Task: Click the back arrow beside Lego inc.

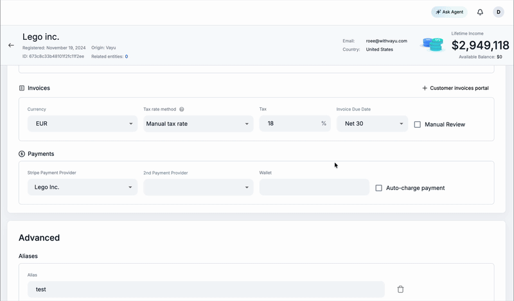Action: point(11,45)
